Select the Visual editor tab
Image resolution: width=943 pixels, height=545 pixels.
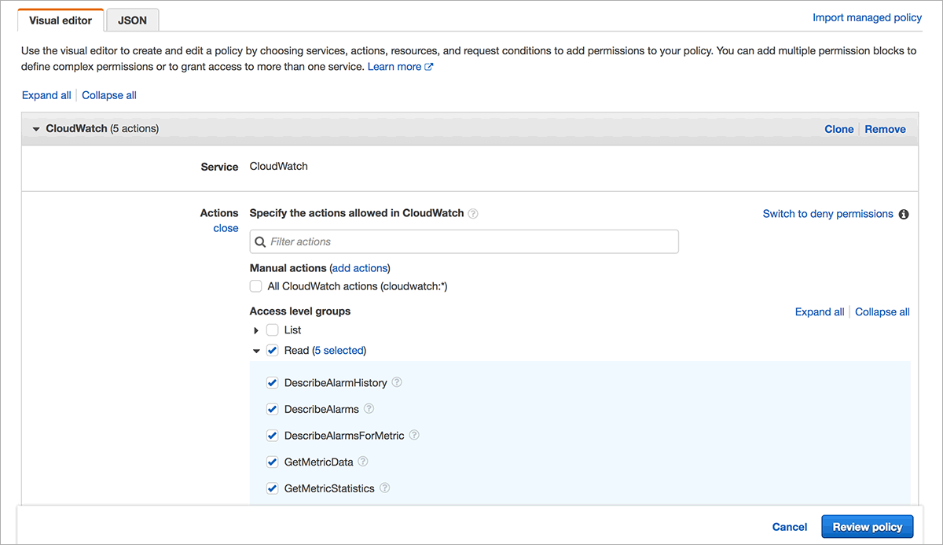61,20
